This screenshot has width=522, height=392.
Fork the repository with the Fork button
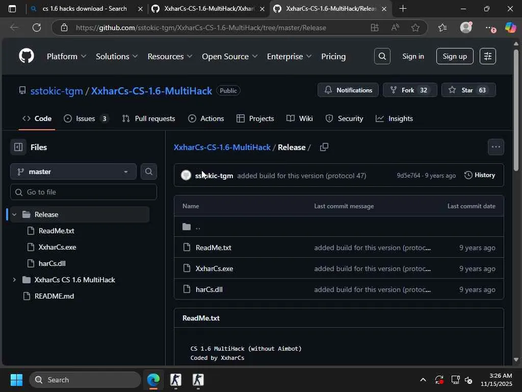click(410, 90)
